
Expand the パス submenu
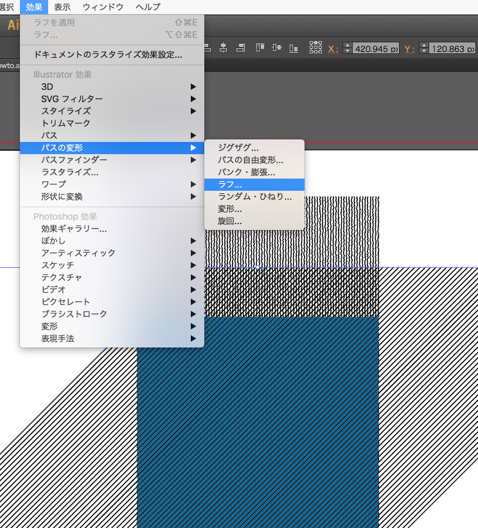[x=112, y=136]
